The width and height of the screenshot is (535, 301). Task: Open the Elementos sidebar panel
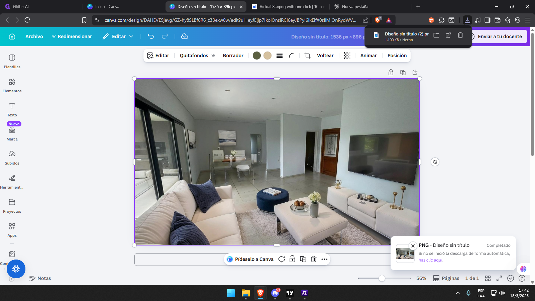click(12, 85)
